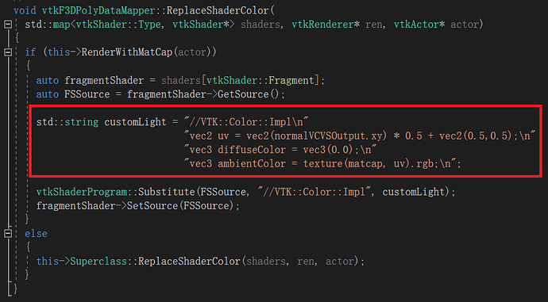Collapse the else block fold box
Viewport: 548px width, 302px height.
tap(8, 233)
